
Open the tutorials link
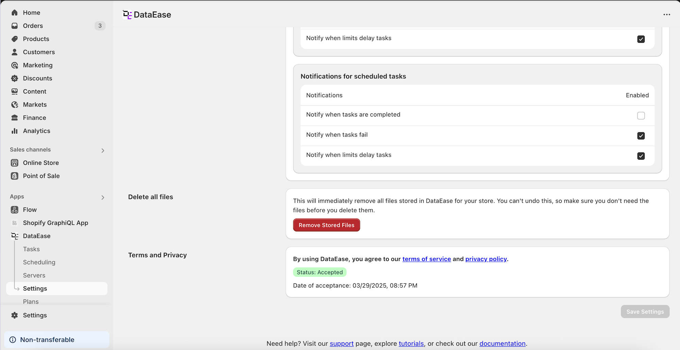coord(411,344)
